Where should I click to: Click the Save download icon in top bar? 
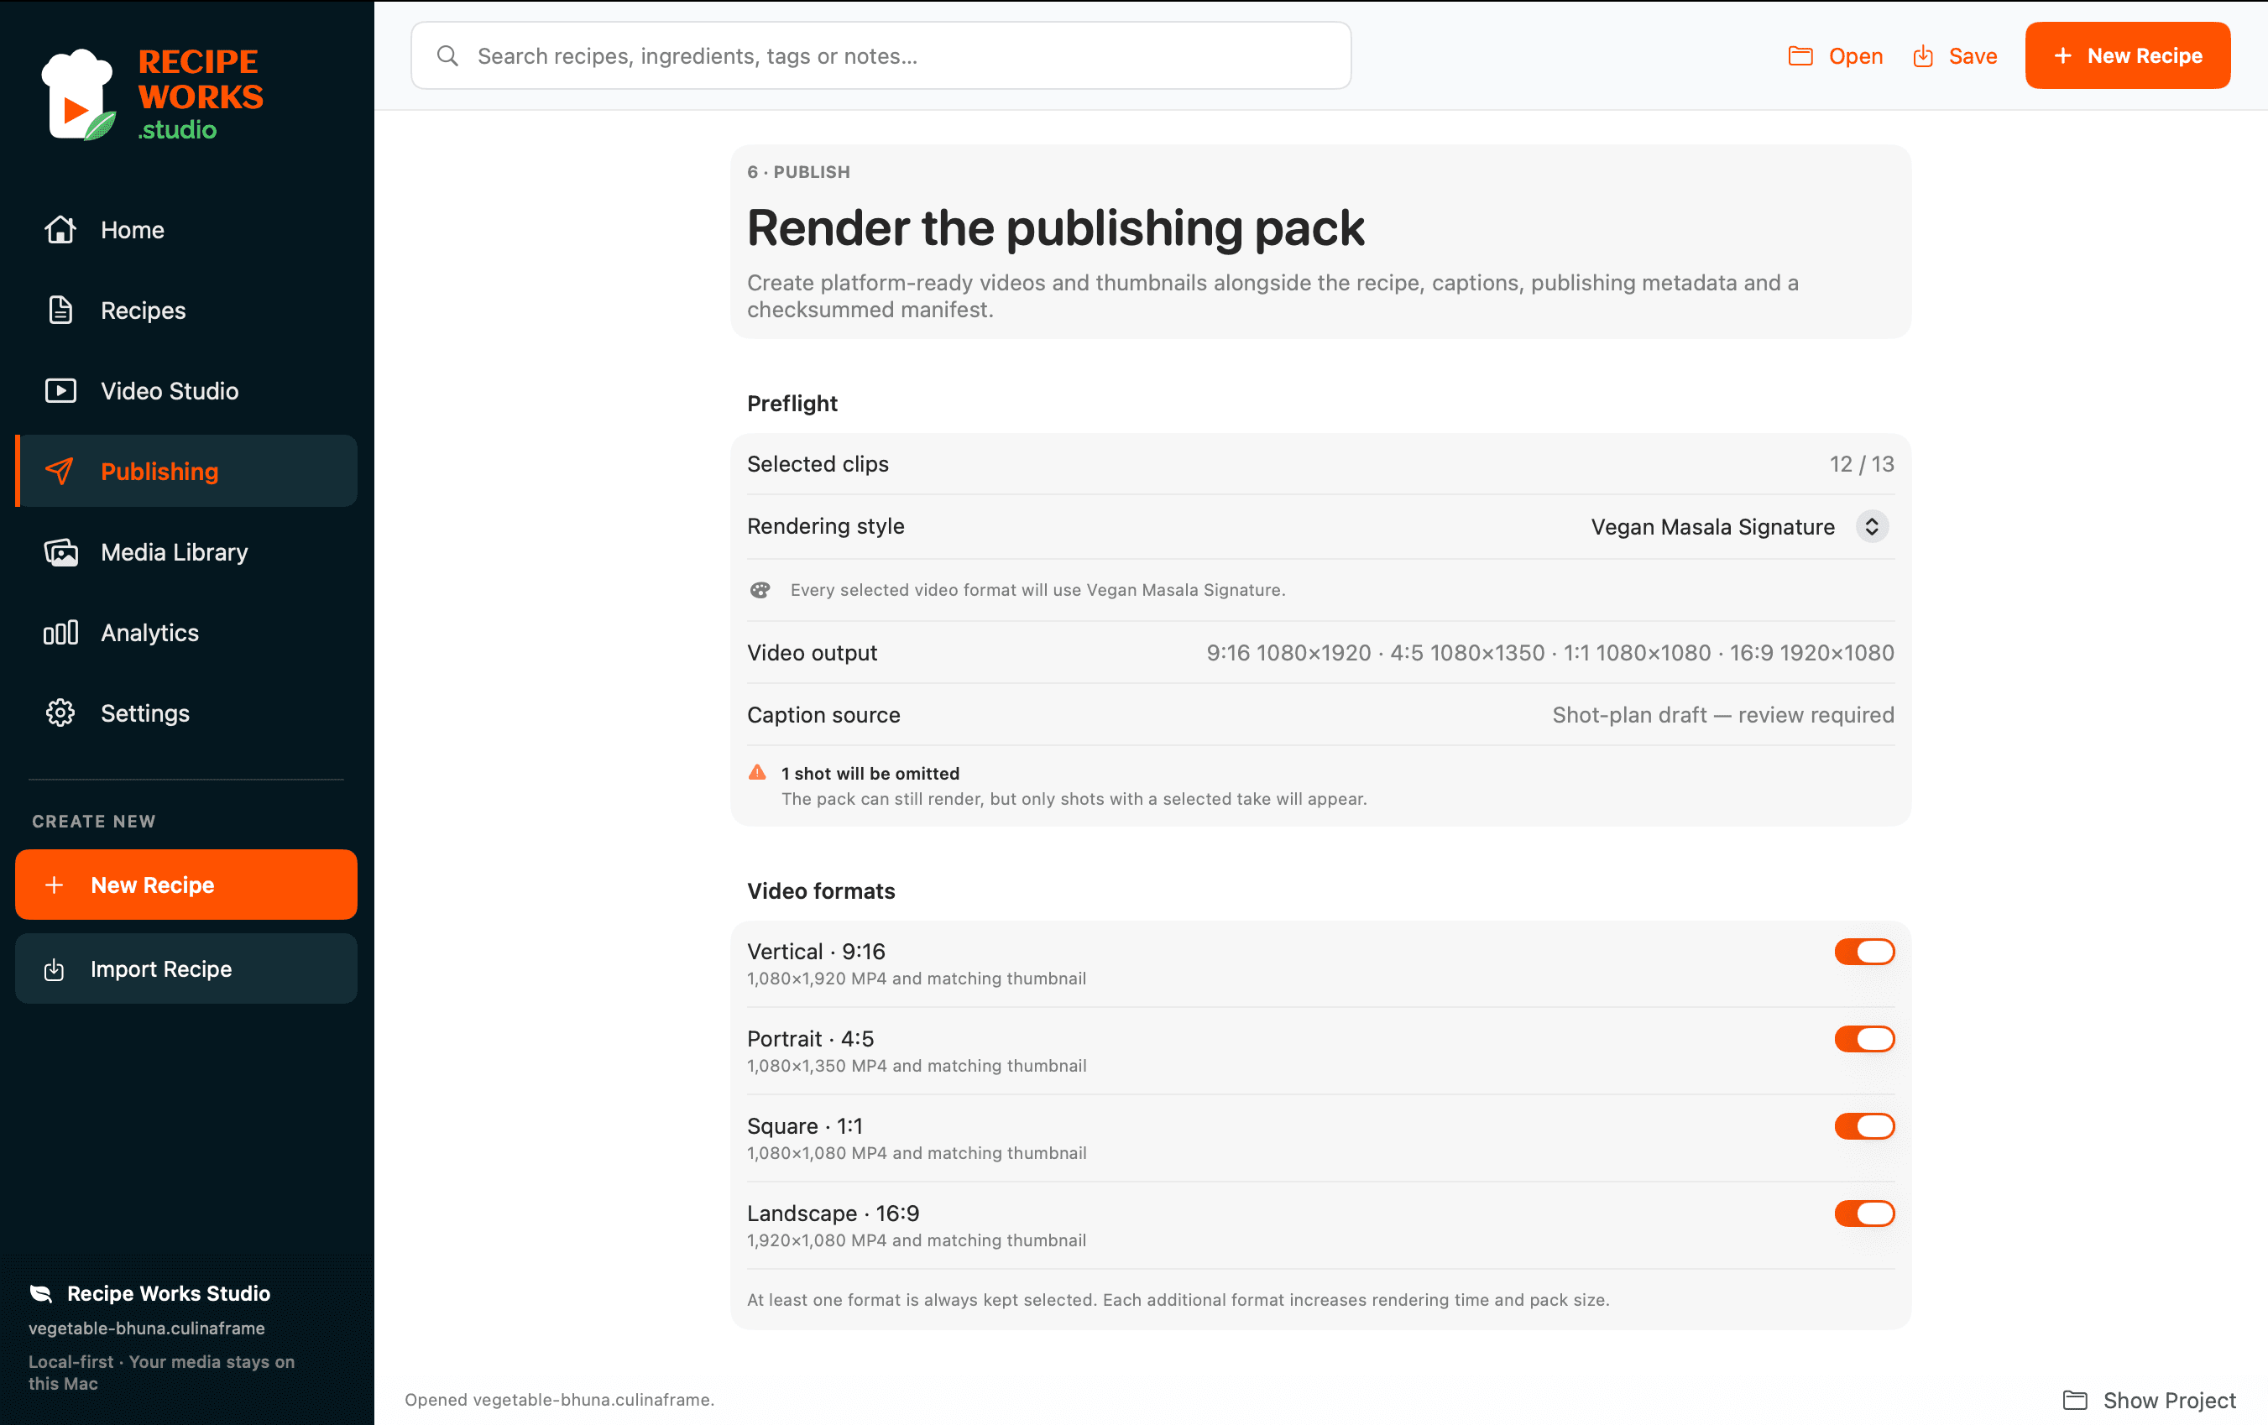(x=1922, y=55)
